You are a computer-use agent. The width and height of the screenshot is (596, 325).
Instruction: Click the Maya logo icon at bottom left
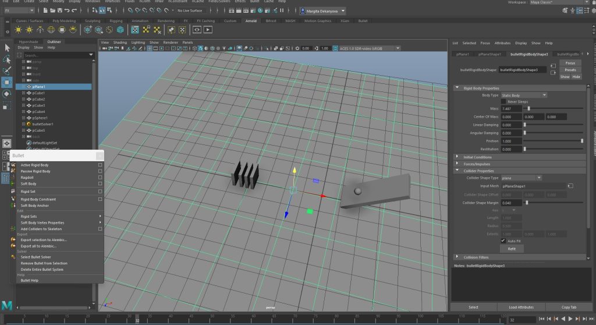7,305
